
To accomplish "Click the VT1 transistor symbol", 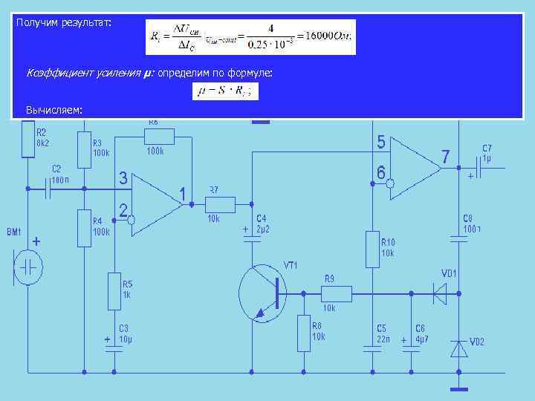I will click(262, 293).
